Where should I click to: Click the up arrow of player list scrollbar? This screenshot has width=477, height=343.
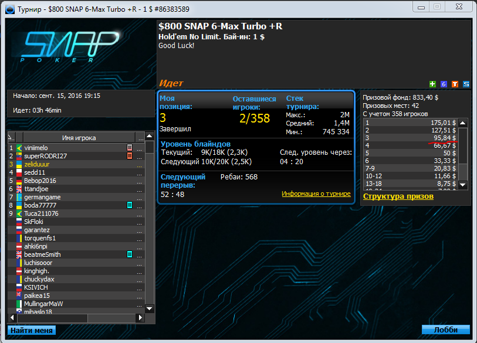(x=150, y=136)
